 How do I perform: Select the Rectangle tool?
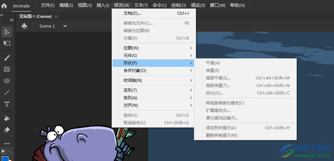pos(7,69)
